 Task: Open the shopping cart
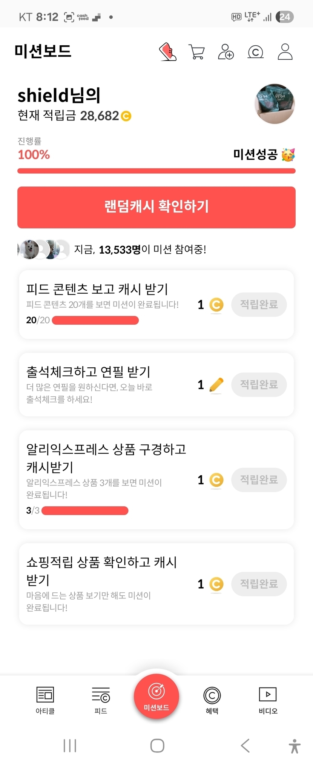pyautogui.click(x=196, y=52)
